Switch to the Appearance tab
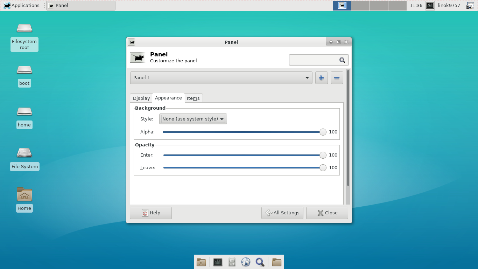The height and width of the screenshot is (269, 478). (168, 98)
